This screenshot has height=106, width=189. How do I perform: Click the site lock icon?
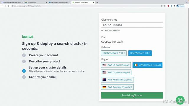[12, 6]
